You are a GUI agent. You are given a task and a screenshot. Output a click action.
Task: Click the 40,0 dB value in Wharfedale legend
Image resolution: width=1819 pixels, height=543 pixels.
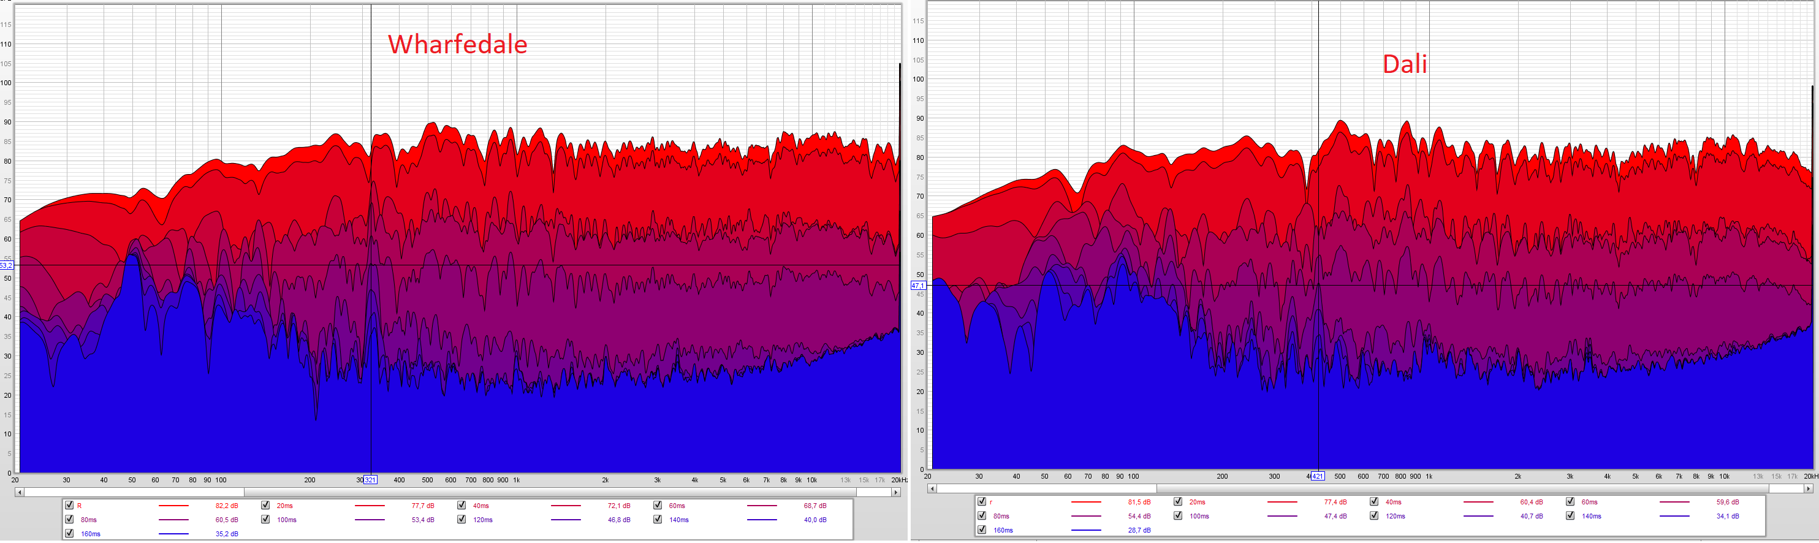coord(815,520)
